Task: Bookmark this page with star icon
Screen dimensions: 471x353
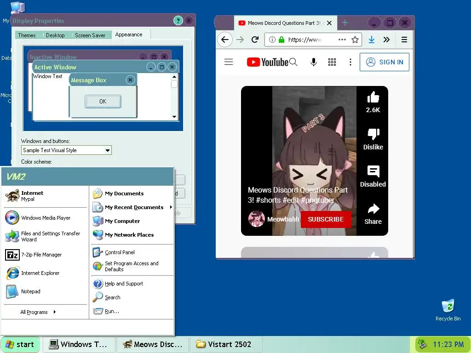Action: pos(355,40)
